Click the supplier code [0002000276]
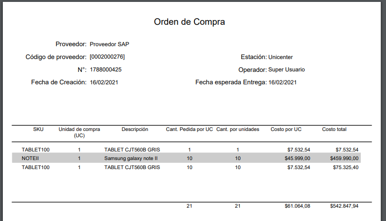 (x=107, y=57)
